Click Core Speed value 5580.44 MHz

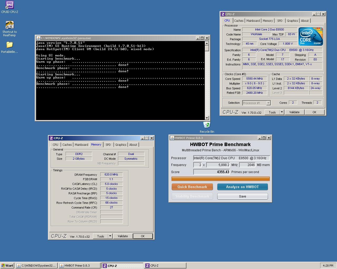tap(254, 79)
